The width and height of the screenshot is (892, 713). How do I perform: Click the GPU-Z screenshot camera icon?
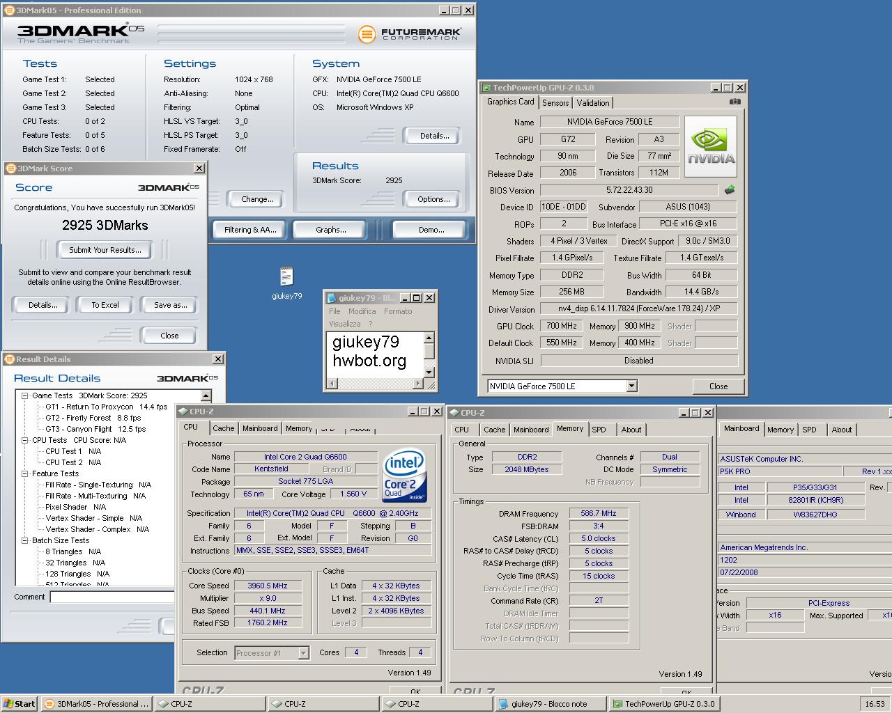tap(735, 102)
